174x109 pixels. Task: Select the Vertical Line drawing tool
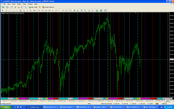tap(10, 10)
